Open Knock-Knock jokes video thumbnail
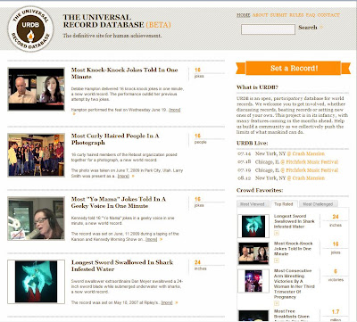Screen dimensions: 357x322 pos(36,89)
